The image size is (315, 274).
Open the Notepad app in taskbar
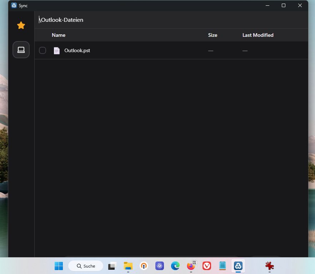coord(222,266)
